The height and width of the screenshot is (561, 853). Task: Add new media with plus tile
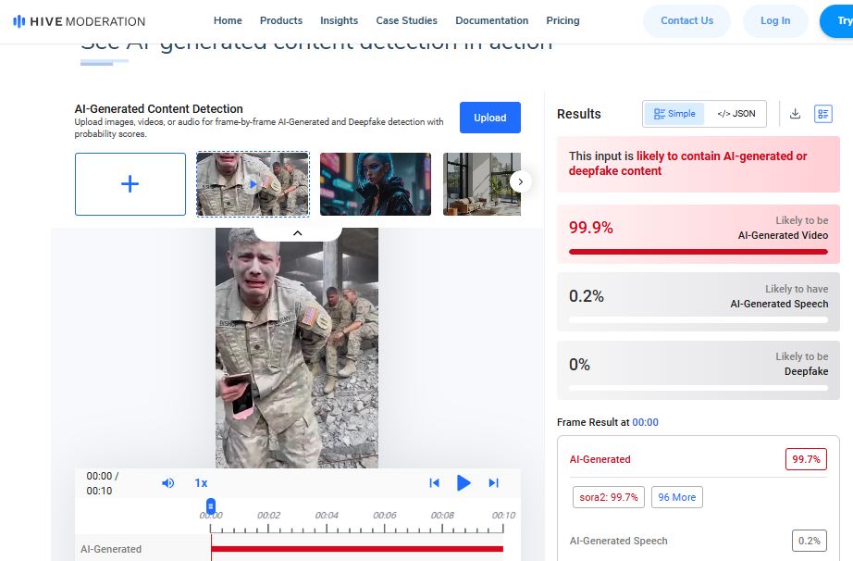coord(130,184)
